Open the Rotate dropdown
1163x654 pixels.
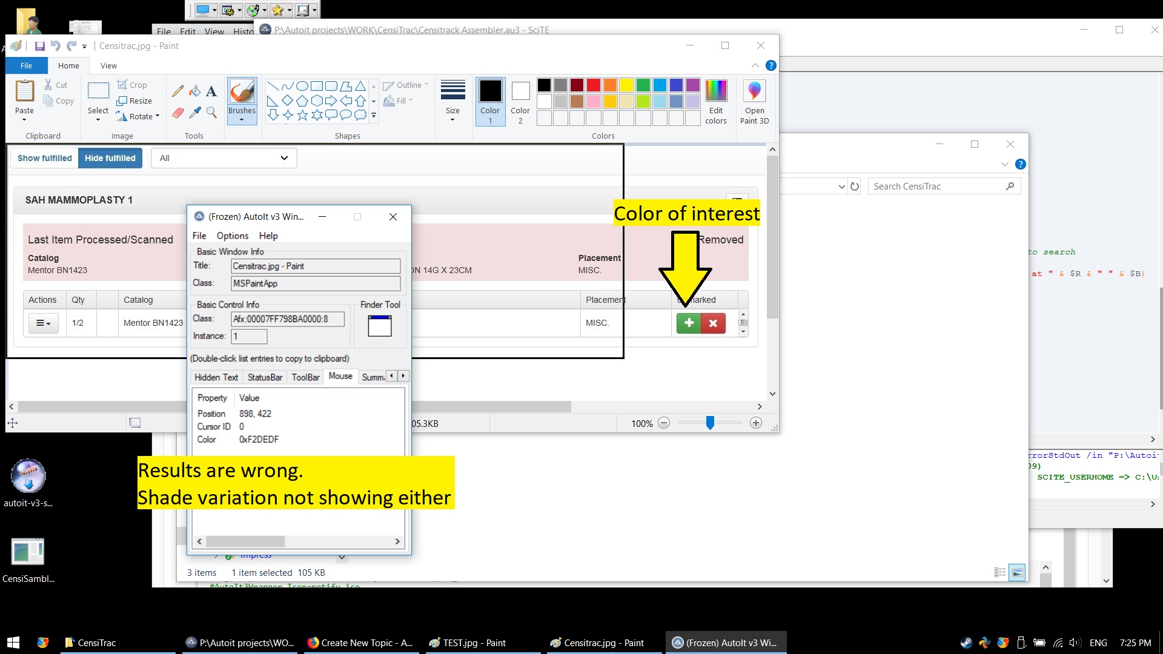[138, 116]
